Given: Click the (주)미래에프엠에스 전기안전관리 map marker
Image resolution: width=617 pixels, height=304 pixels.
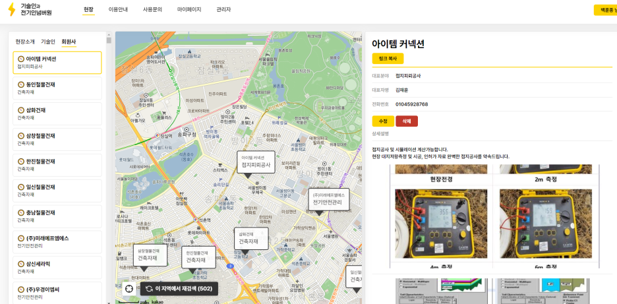Looking at the screenshot, I should (x=328, y=199).
